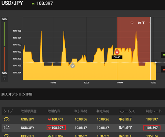Image resolution: width=165 pixels, height=137 pixels.
Task: Click the red down arrow beside 108.401 in table
Action: tap(49, 119)
